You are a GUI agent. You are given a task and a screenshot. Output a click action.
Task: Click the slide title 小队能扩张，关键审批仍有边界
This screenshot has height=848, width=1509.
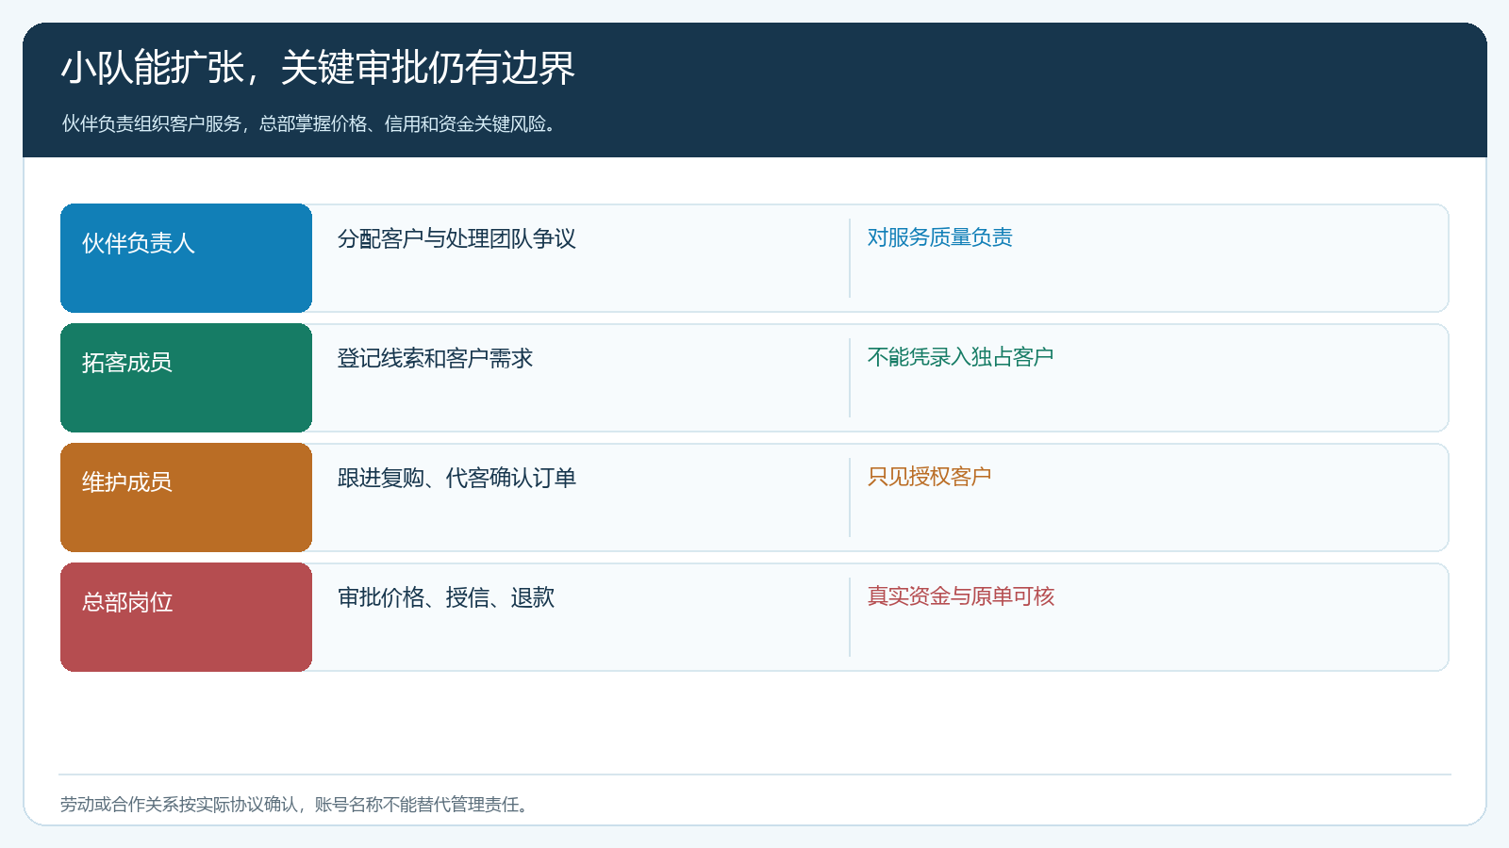(319, 68)
